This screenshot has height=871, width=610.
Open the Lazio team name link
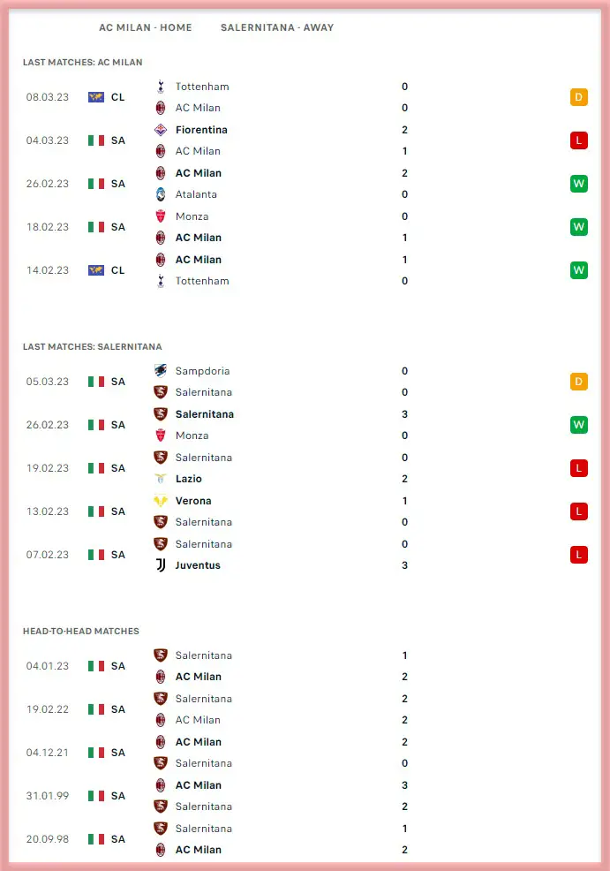[189, 479]
